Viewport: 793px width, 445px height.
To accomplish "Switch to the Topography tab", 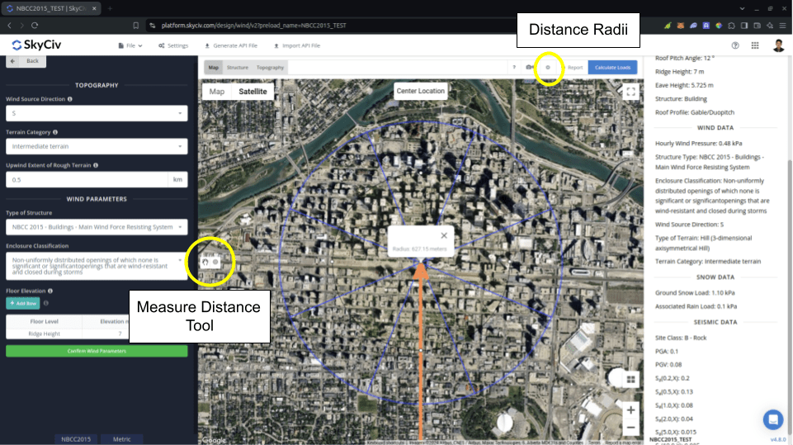I will point(270,68).
